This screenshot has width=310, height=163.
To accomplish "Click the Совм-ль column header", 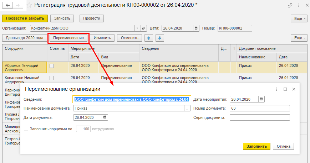I will (58, 53).
